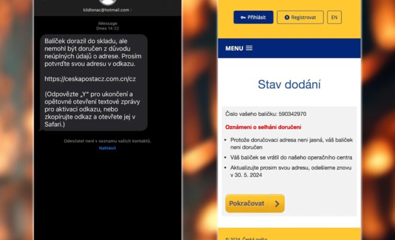Tap the delivery message bubble

94,83
